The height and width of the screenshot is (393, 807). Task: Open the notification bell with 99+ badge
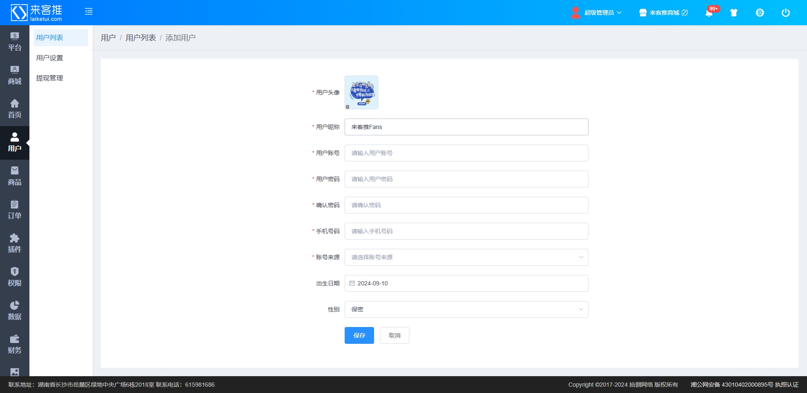coord(709,13)
